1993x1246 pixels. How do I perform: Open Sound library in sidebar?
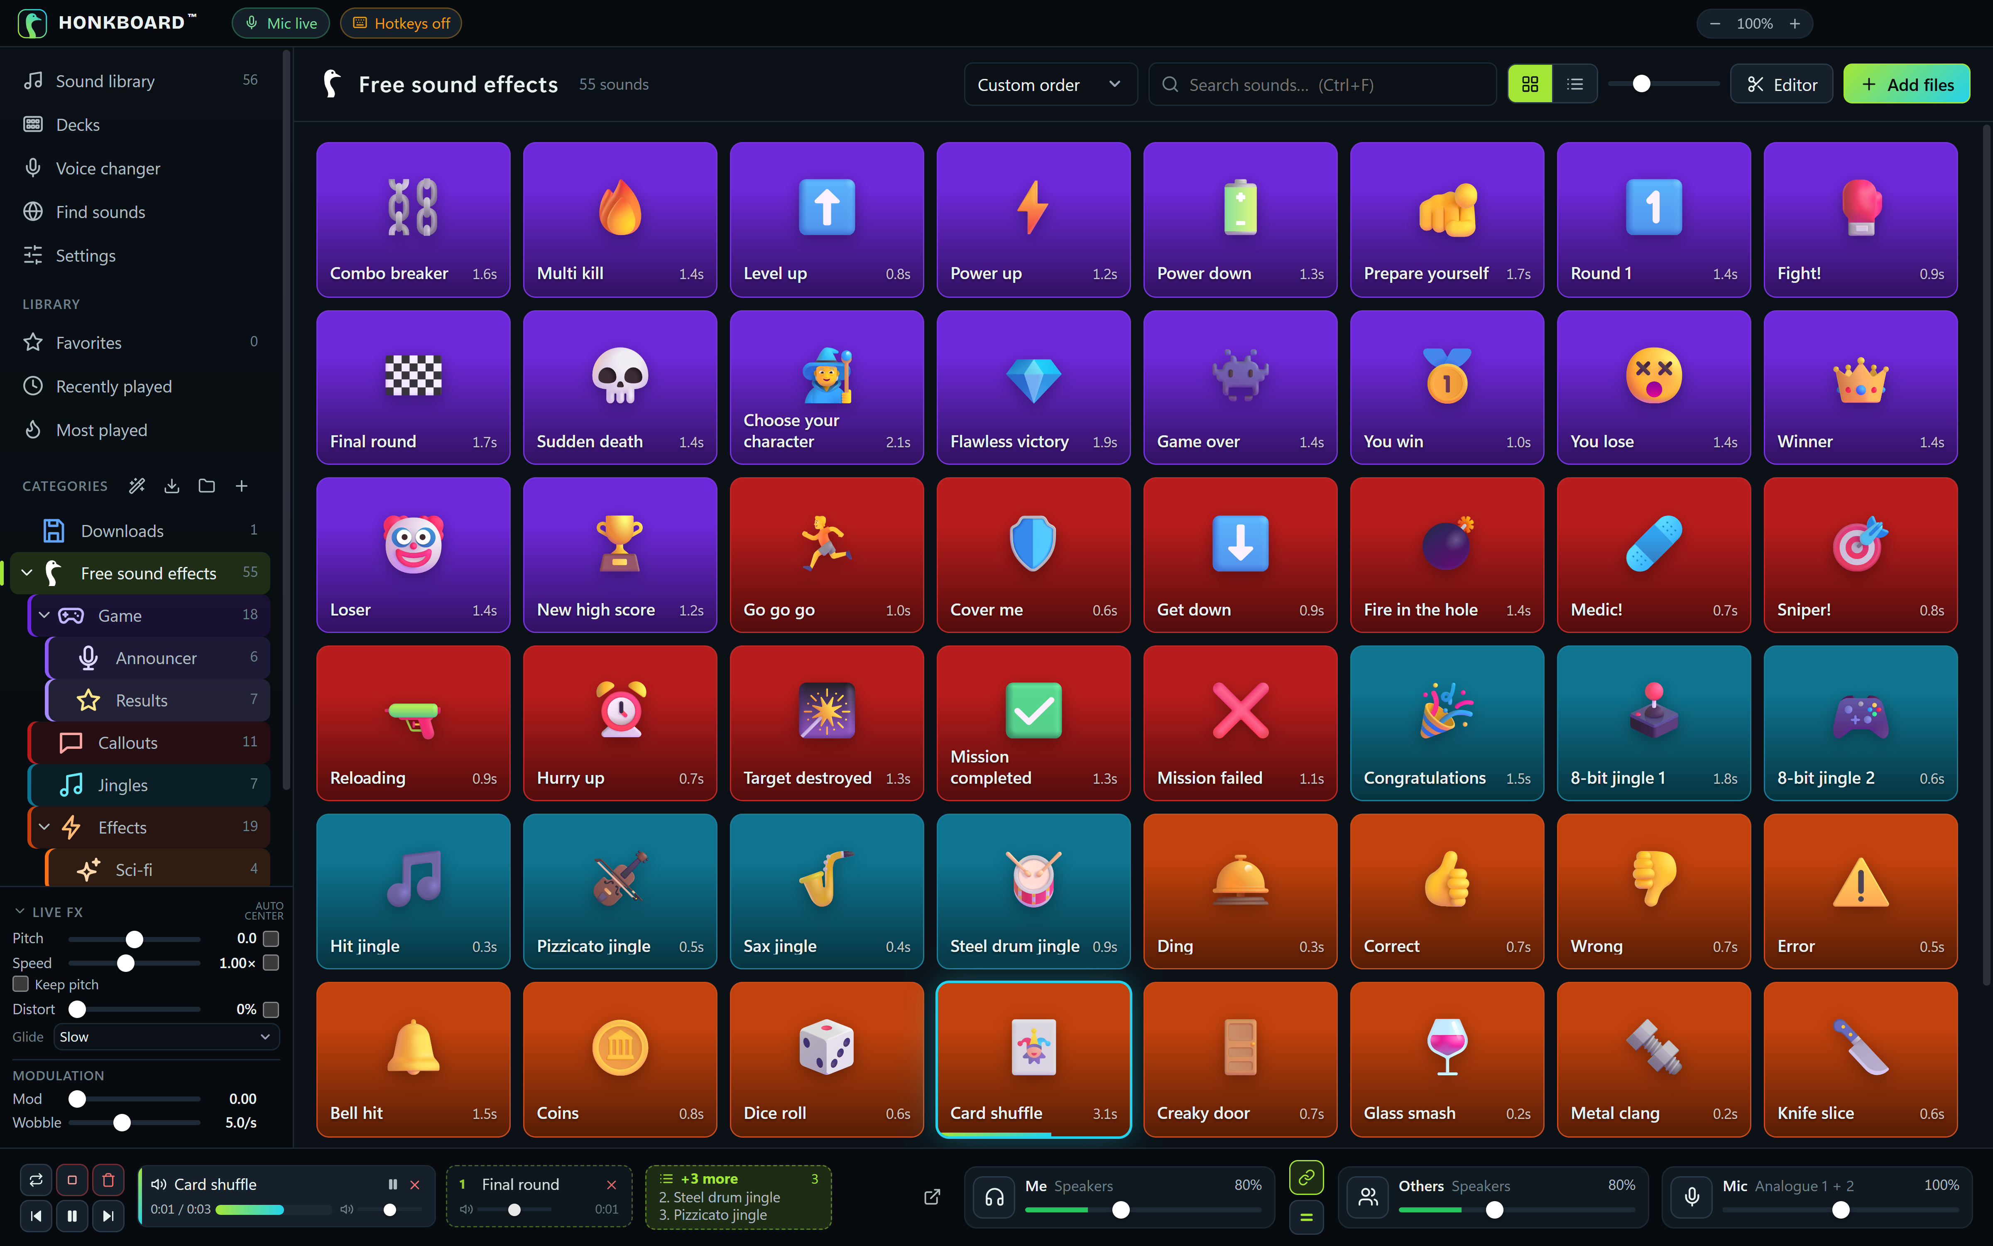tap(140, 81)
